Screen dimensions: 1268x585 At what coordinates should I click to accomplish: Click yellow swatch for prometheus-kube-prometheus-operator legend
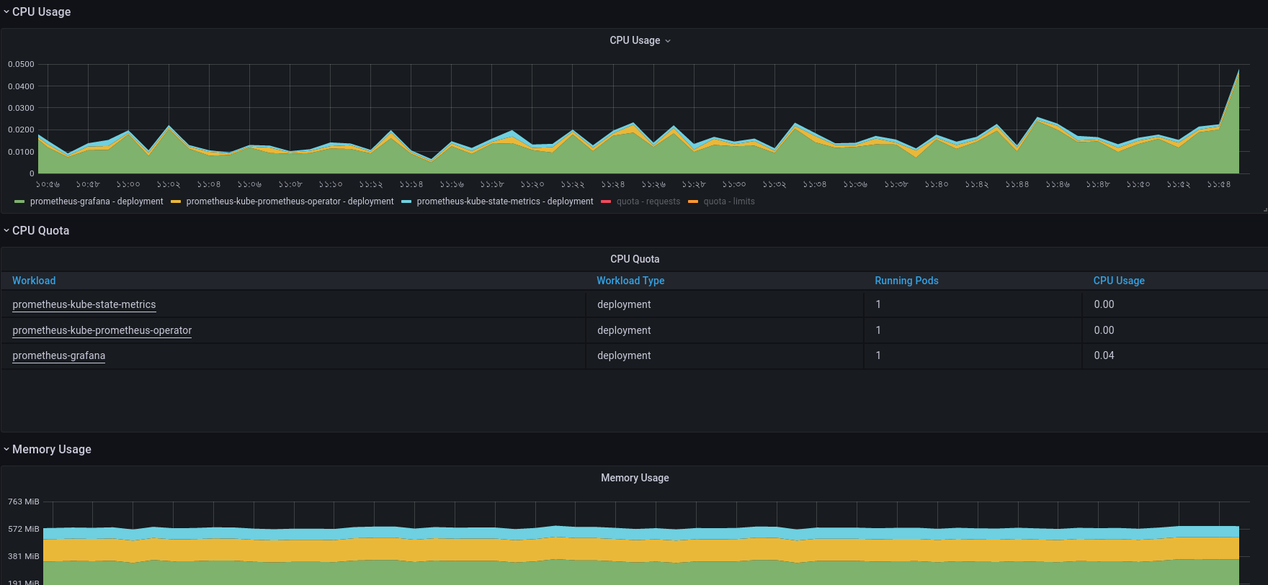176,201
